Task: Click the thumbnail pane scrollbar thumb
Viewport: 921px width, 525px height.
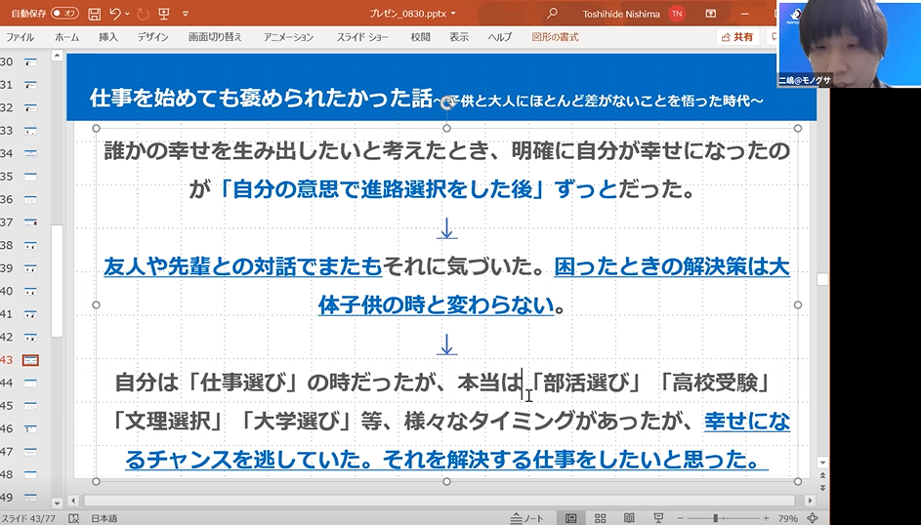Action: point(57,280)
